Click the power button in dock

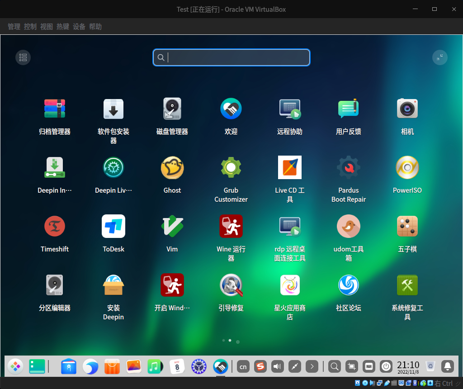(386, 366)
